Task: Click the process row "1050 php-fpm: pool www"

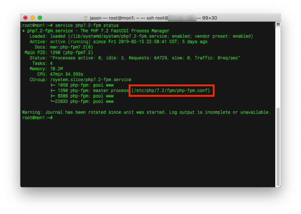Action: point(82,85)
